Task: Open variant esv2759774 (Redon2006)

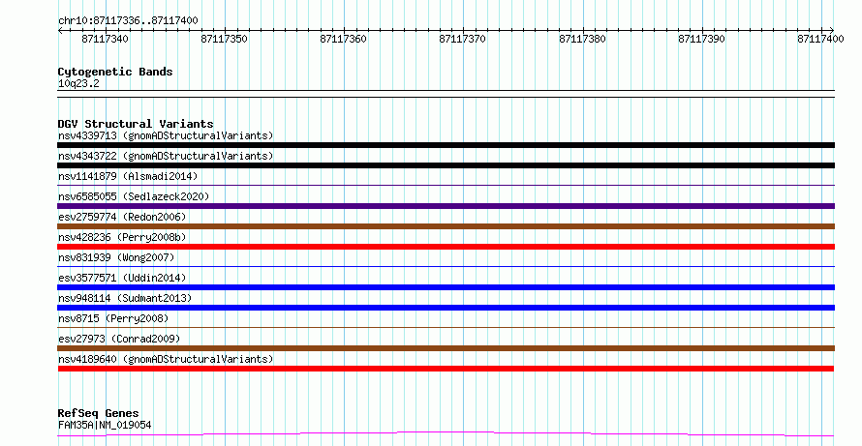Action: [122, 217]
